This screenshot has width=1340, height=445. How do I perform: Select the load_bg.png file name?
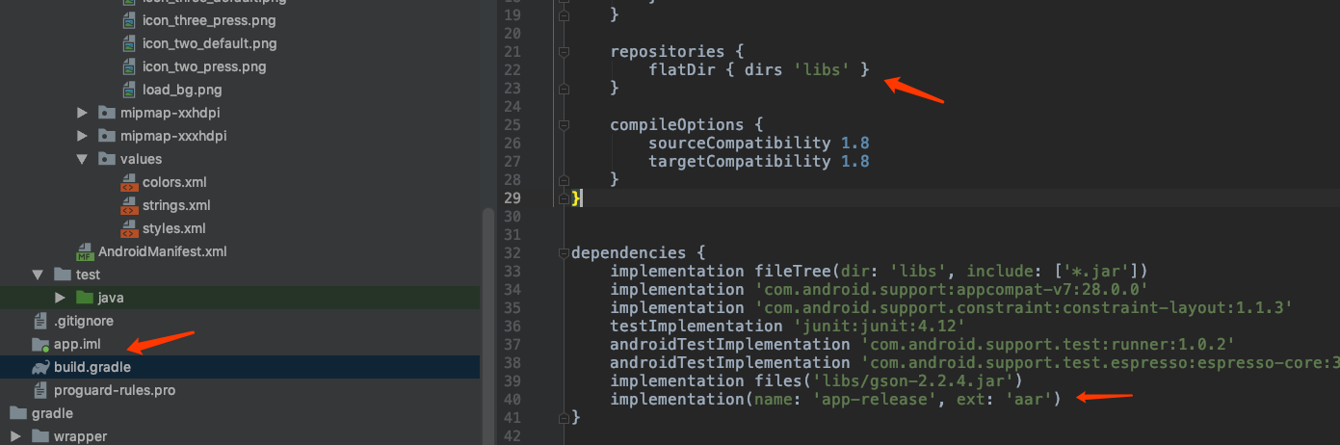(182, 90)
